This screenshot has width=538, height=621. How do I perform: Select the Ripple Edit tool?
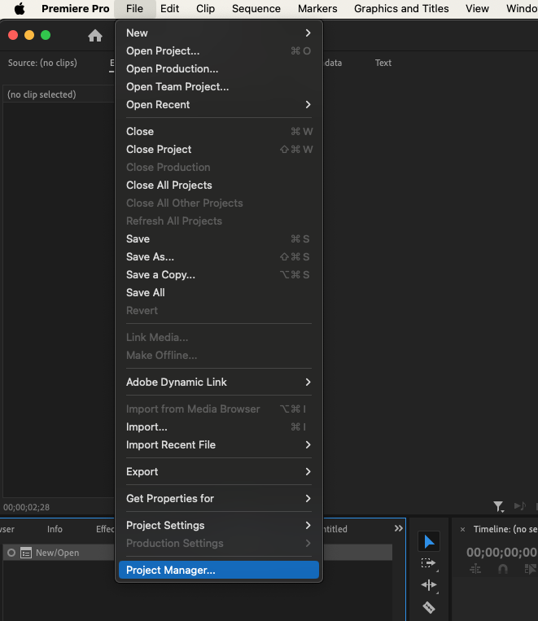pos(429,585)
